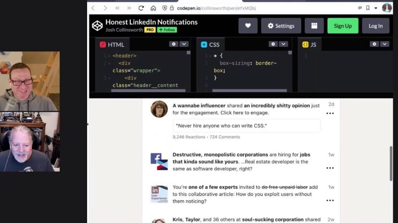Follow Josh Collinsworth
The width and height of the screenshot is (398, 223).
coord(167,30)
